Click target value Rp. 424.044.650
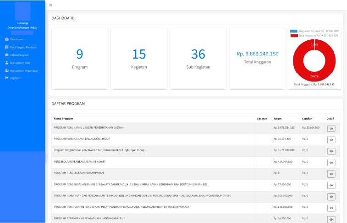The height and width of the screenshot is (223, 347). [x=283, y=162]
